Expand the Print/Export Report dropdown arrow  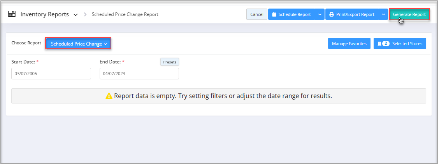383,14
